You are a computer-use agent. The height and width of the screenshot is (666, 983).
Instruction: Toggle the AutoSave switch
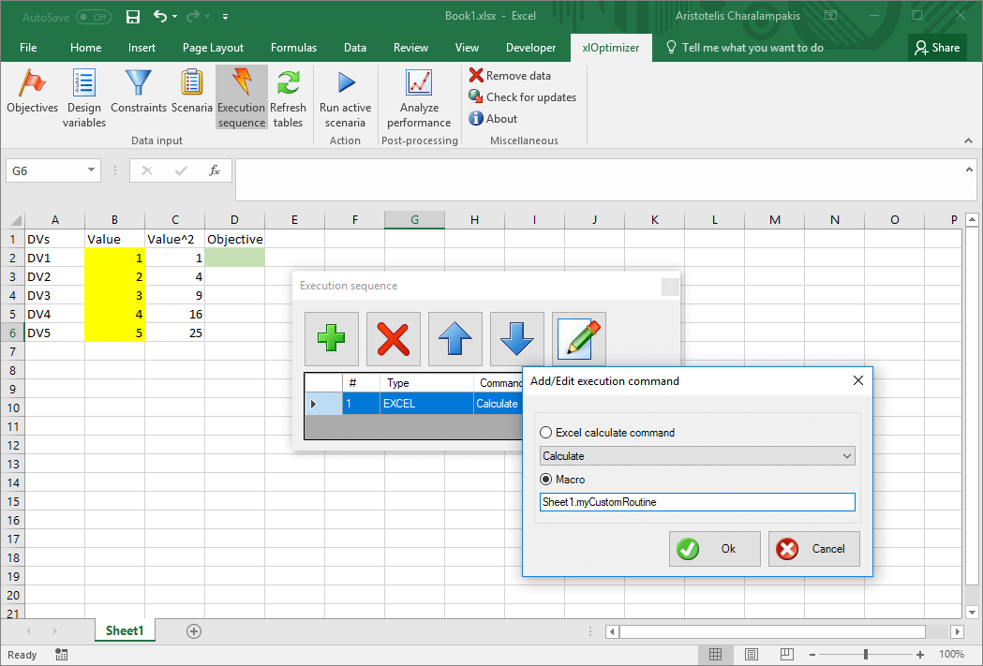(x=93, y=17)
